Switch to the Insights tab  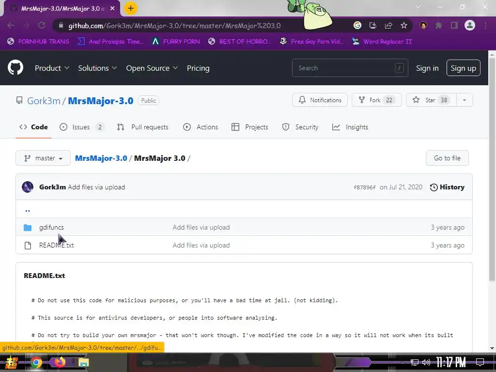point(350,127)
